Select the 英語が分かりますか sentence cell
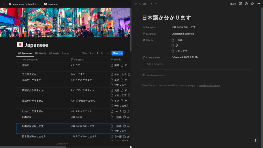The width and height of the screenshot is (263, 148). pyautogui.click(x=43, y=93)
